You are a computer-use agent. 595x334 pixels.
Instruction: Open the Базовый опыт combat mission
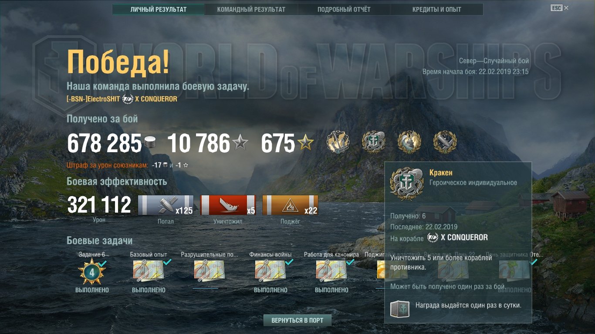149,270
